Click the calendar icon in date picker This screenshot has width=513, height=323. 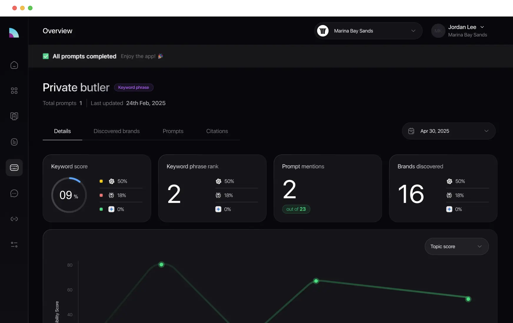click(x=411, y=131)
